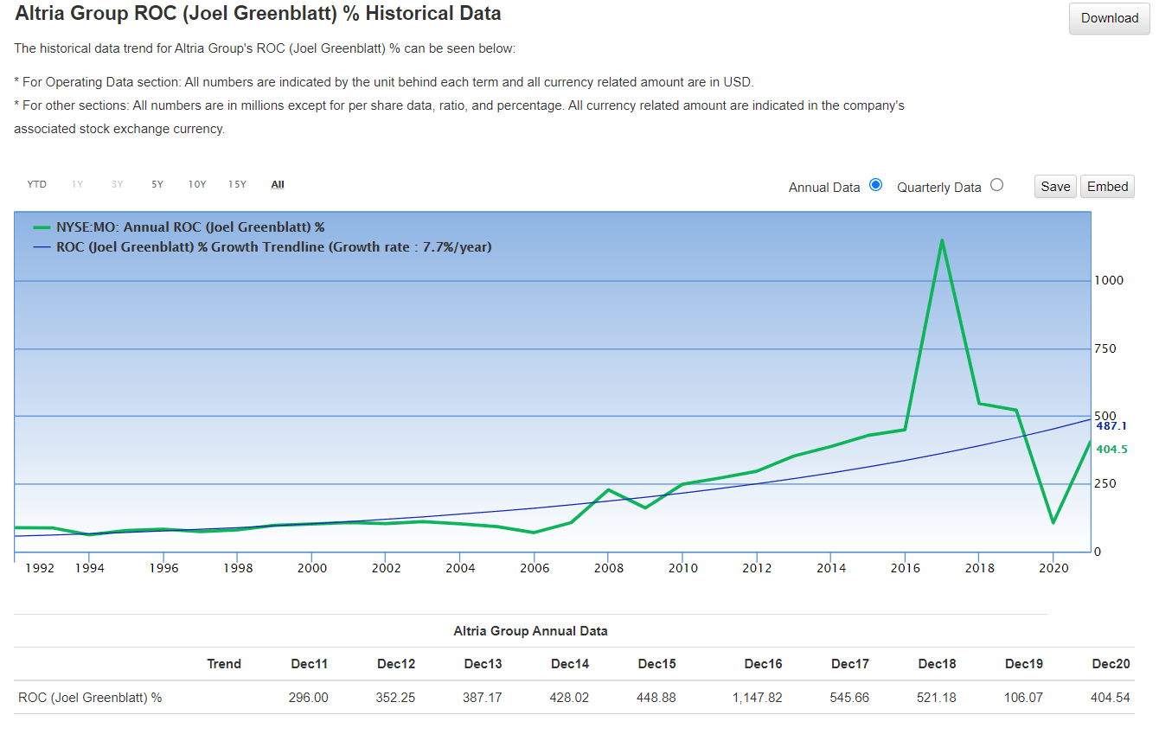Click the 404.54 table value

tap(1111, 698)
